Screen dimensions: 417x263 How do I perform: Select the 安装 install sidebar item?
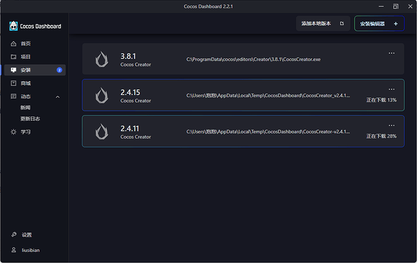click(35, 70)
